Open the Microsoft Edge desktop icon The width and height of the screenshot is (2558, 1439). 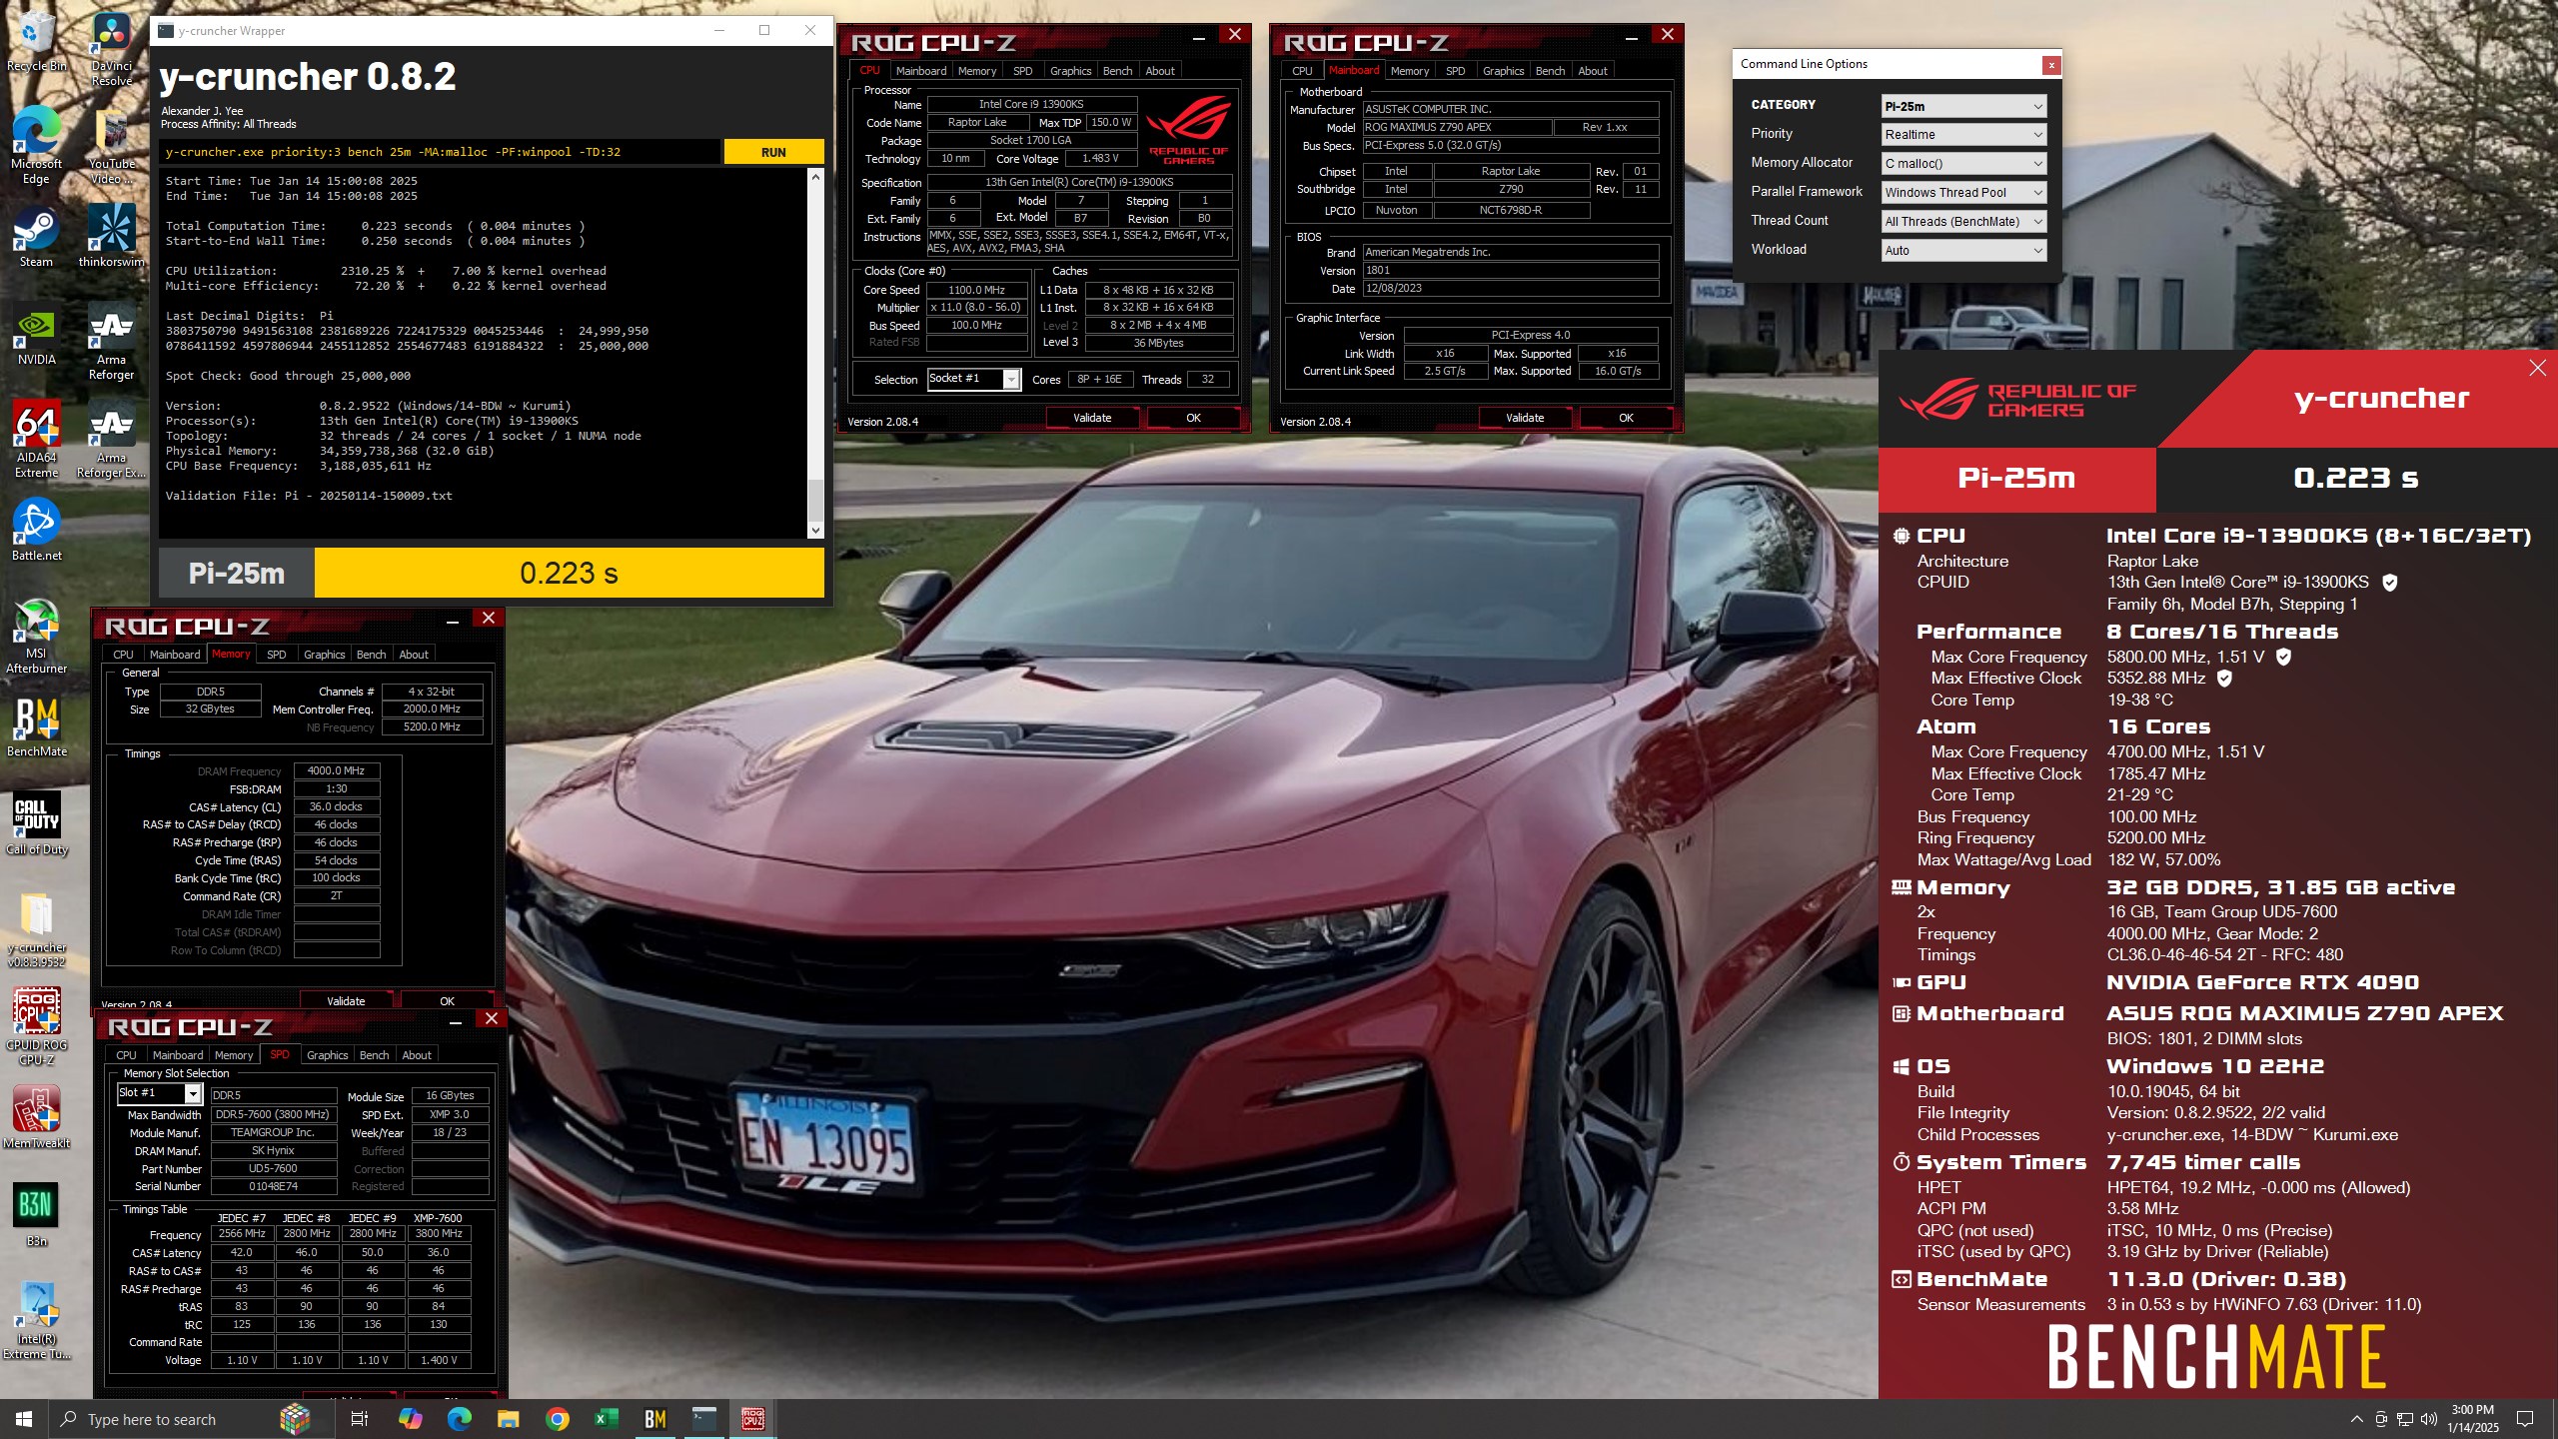click(36, 145)
